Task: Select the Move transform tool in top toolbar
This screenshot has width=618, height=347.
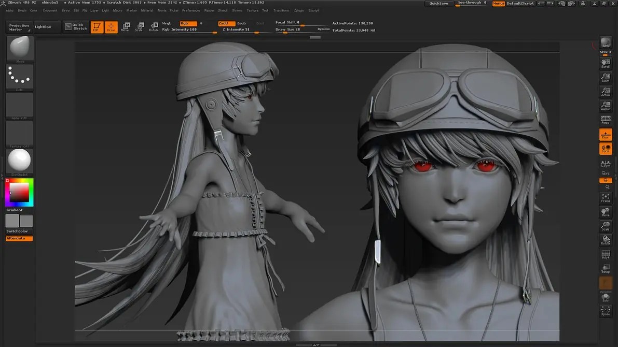Action: click(x=126, y=27)
